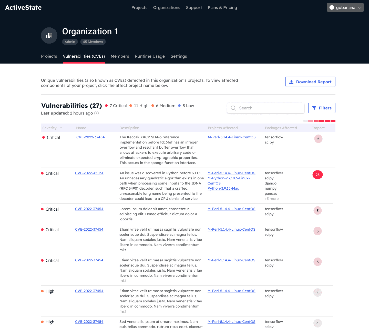Switch to the Runtime Usage tab
The height and width of the screenshot is (328, 369).
[x=150, y=56]
